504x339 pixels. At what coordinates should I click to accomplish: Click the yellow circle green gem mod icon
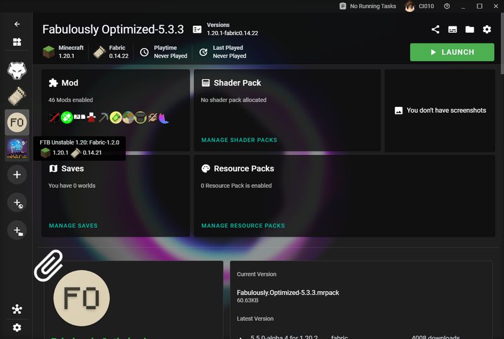tap(116, 118)
